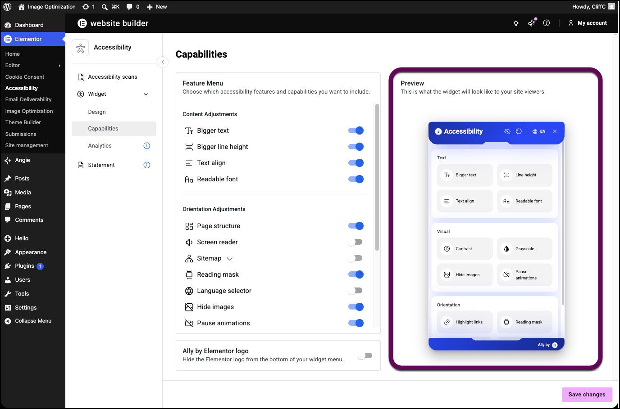
Task: Open the Design menu item
Action: tap(97, 112)
